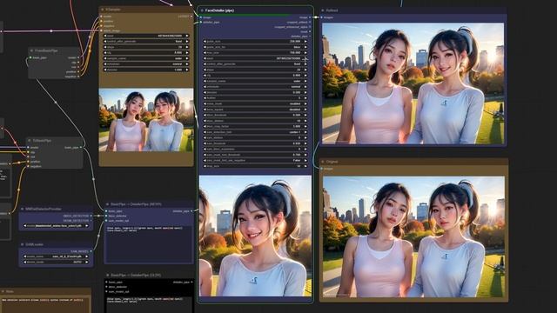Select the KSampler preview image
557x313 pixels.
(146, 120)
